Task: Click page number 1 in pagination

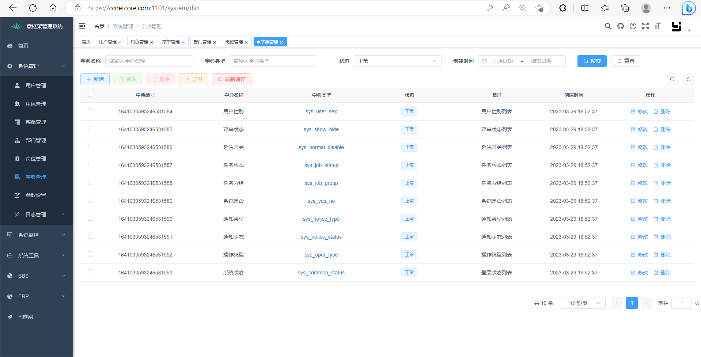Action: point(632,303)
